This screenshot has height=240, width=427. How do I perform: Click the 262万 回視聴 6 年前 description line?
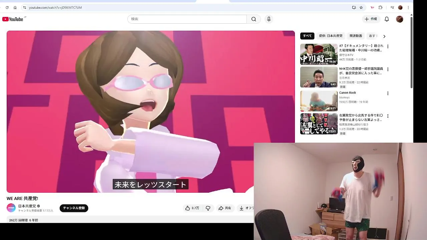coord(23,220)
